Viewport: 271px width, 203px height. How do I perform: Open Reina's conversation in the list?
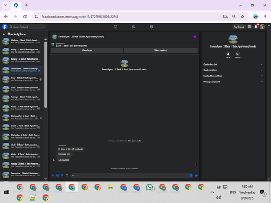coord(22,108)
